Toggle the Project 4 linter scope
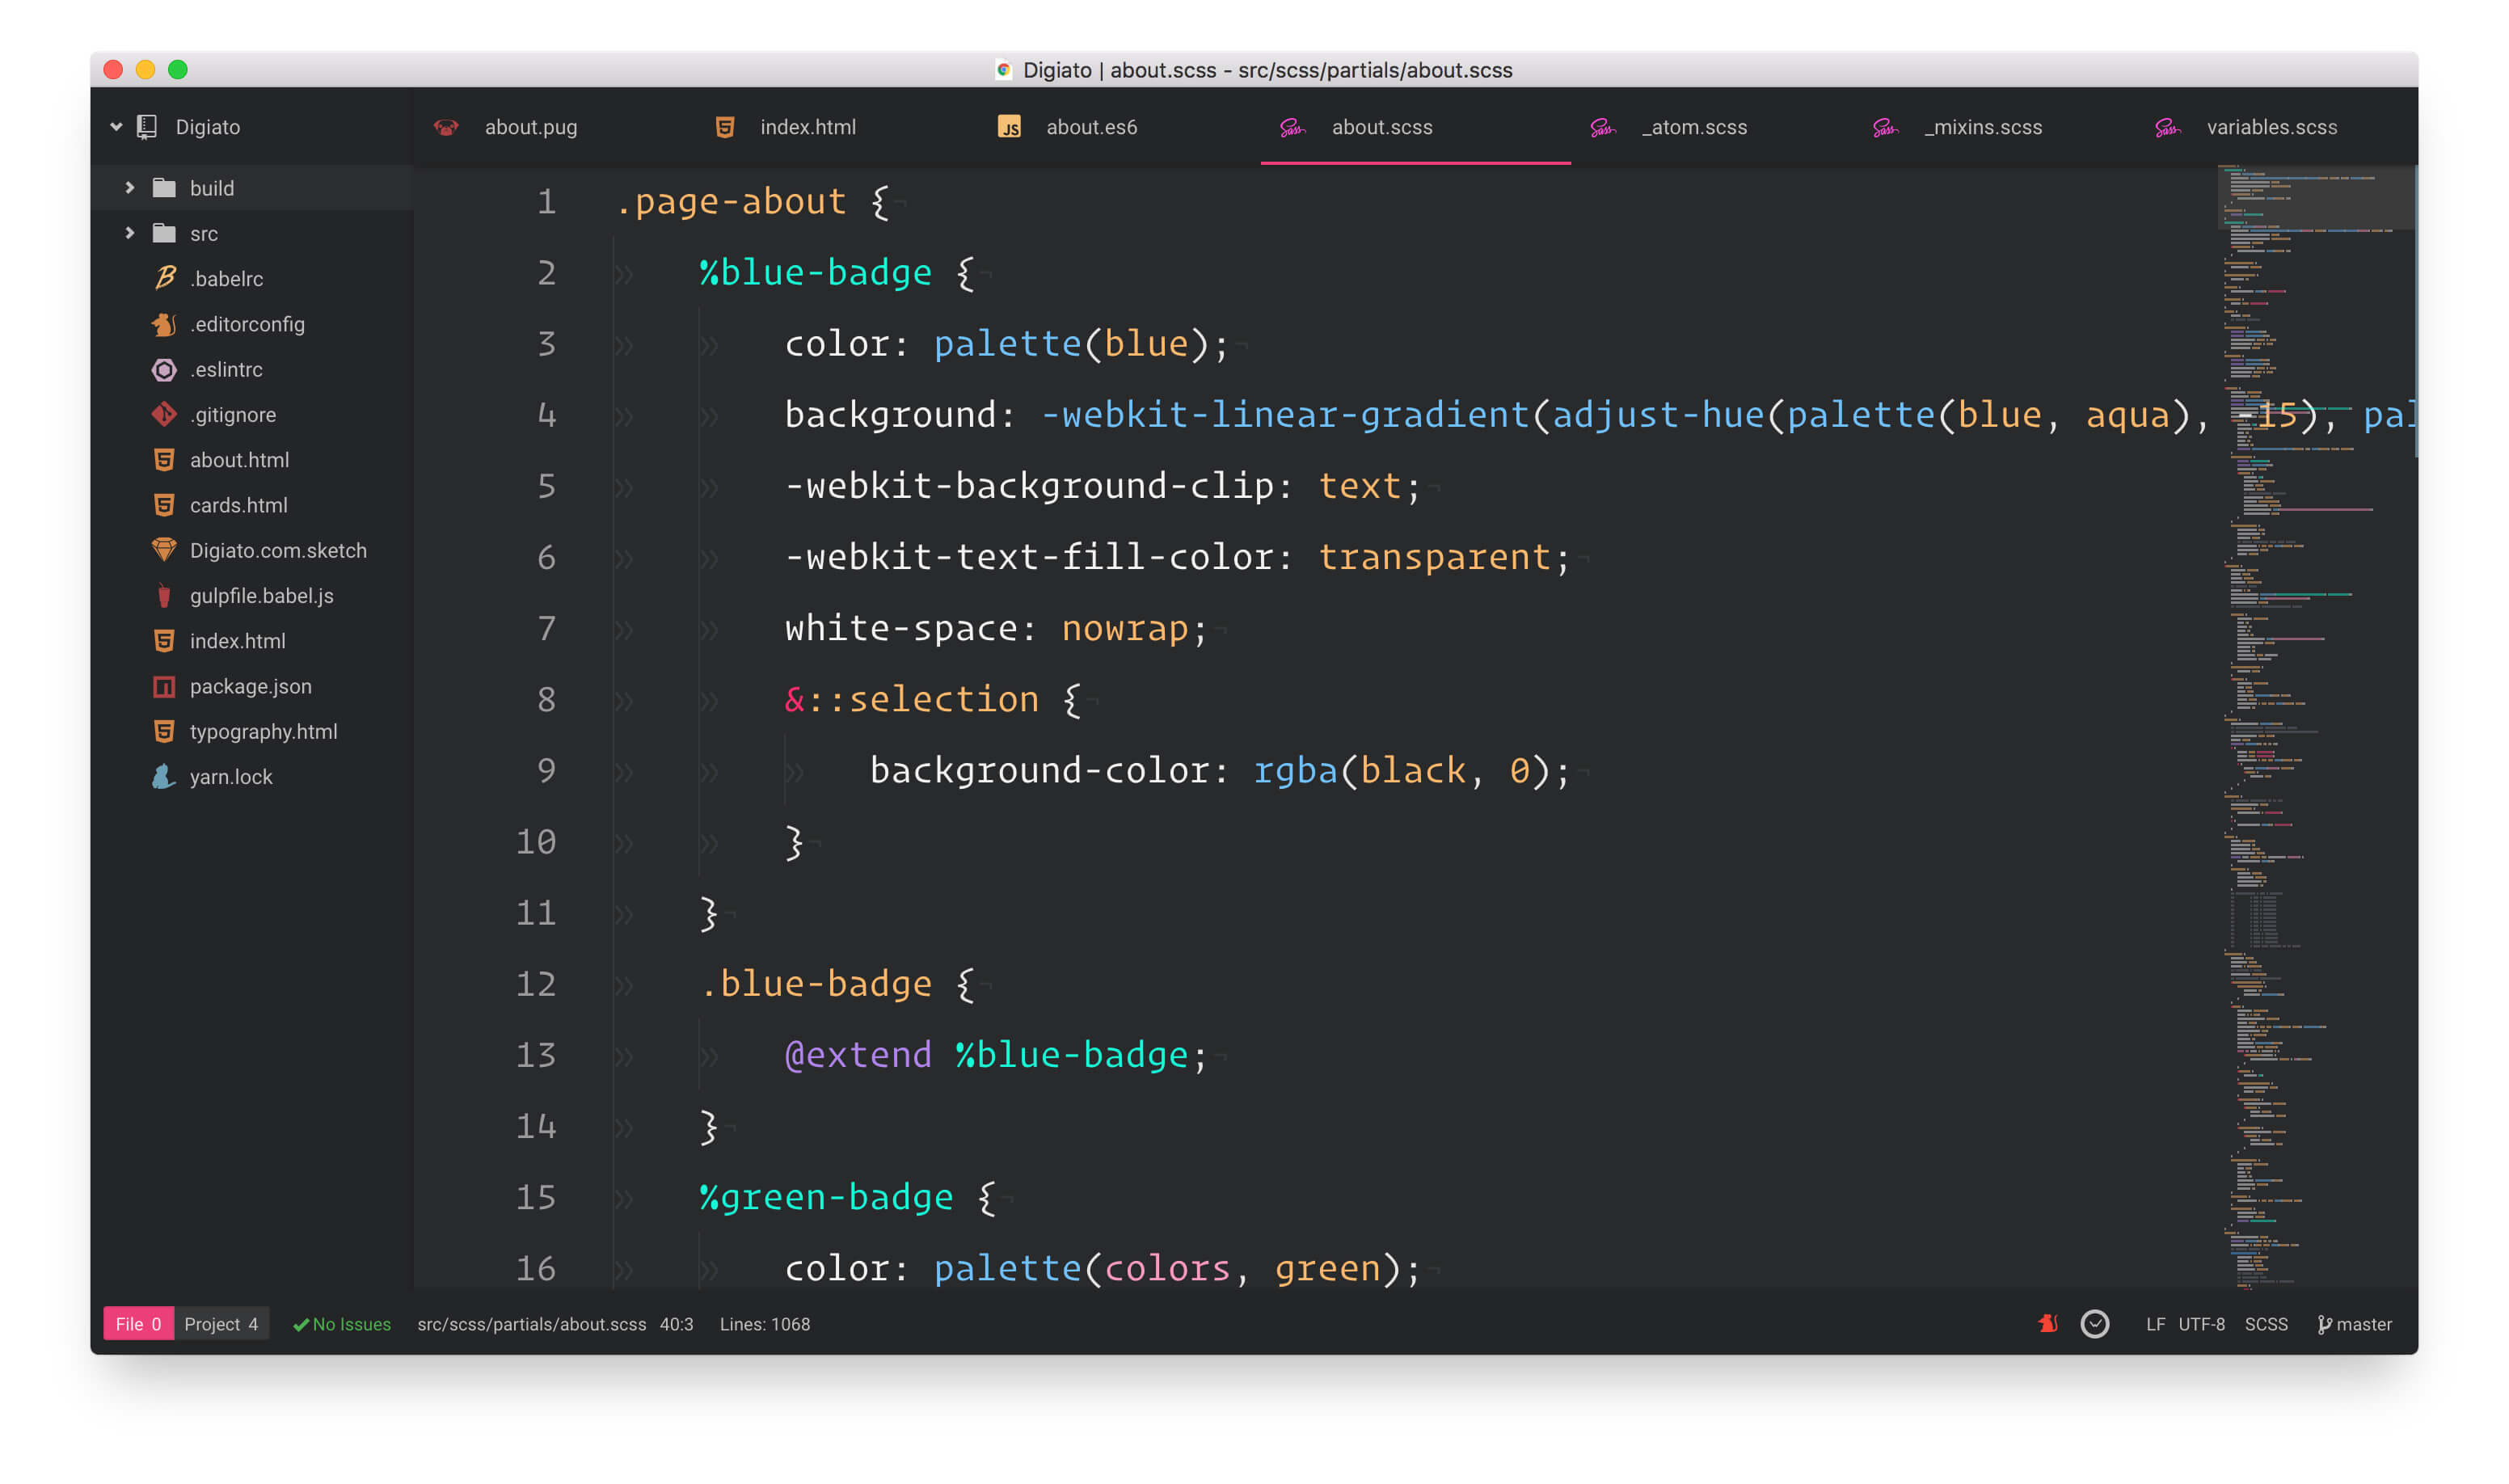The width and height of the screenshot is (2509, 1484). point(221,1323)
